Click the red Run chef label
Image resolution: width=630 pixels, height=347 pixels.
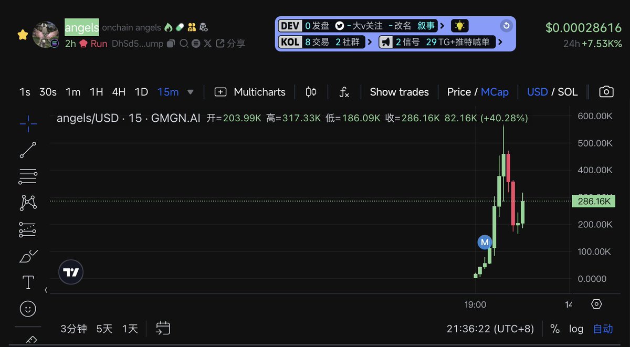(93, 44)
